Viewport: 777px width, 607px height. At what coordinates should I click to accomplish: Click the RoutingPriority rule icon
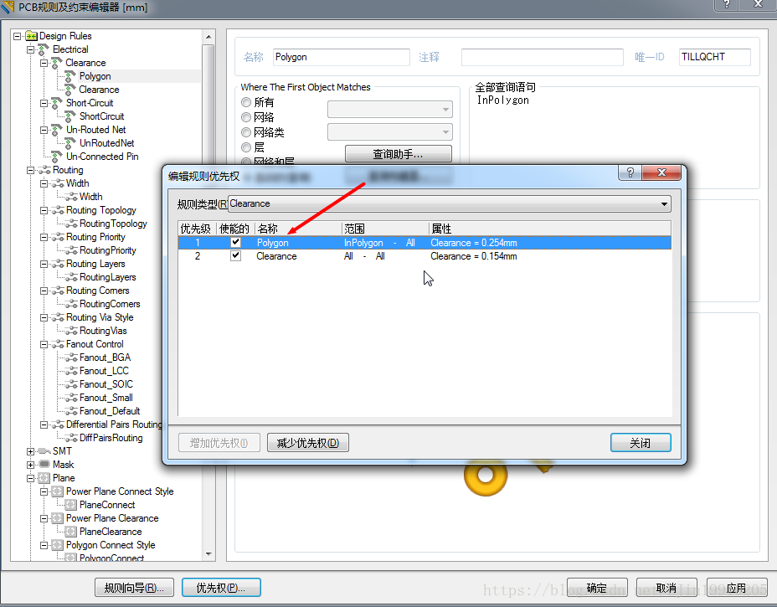click(71, 250)
